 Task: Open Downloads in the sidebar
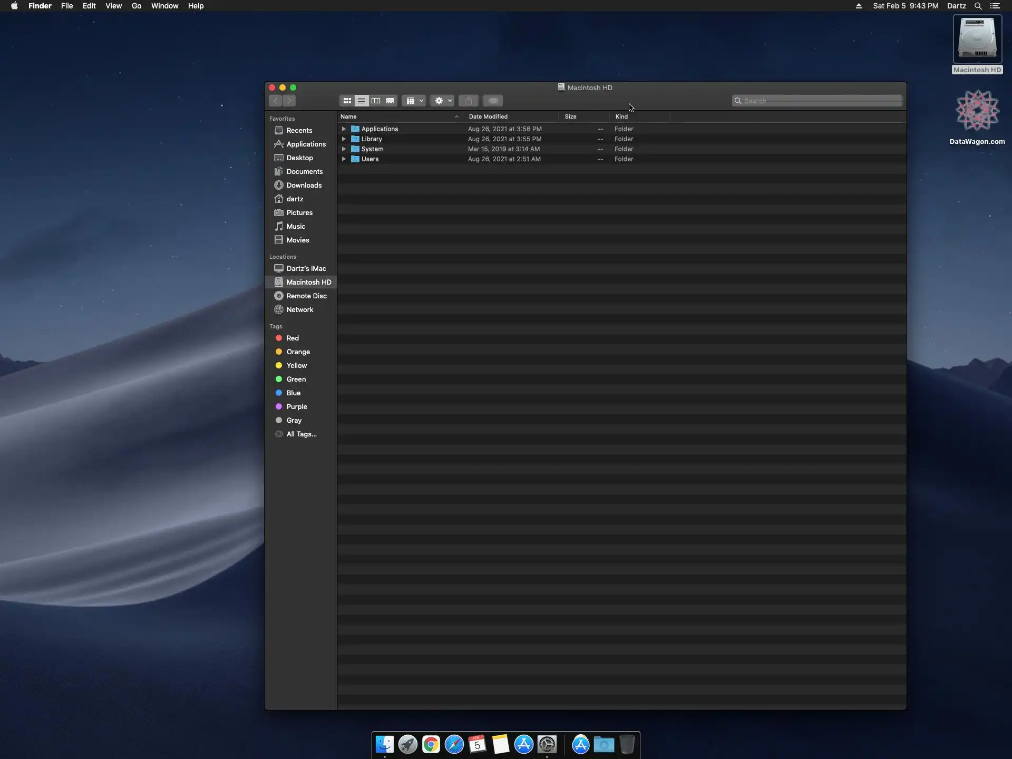[304, 185]
